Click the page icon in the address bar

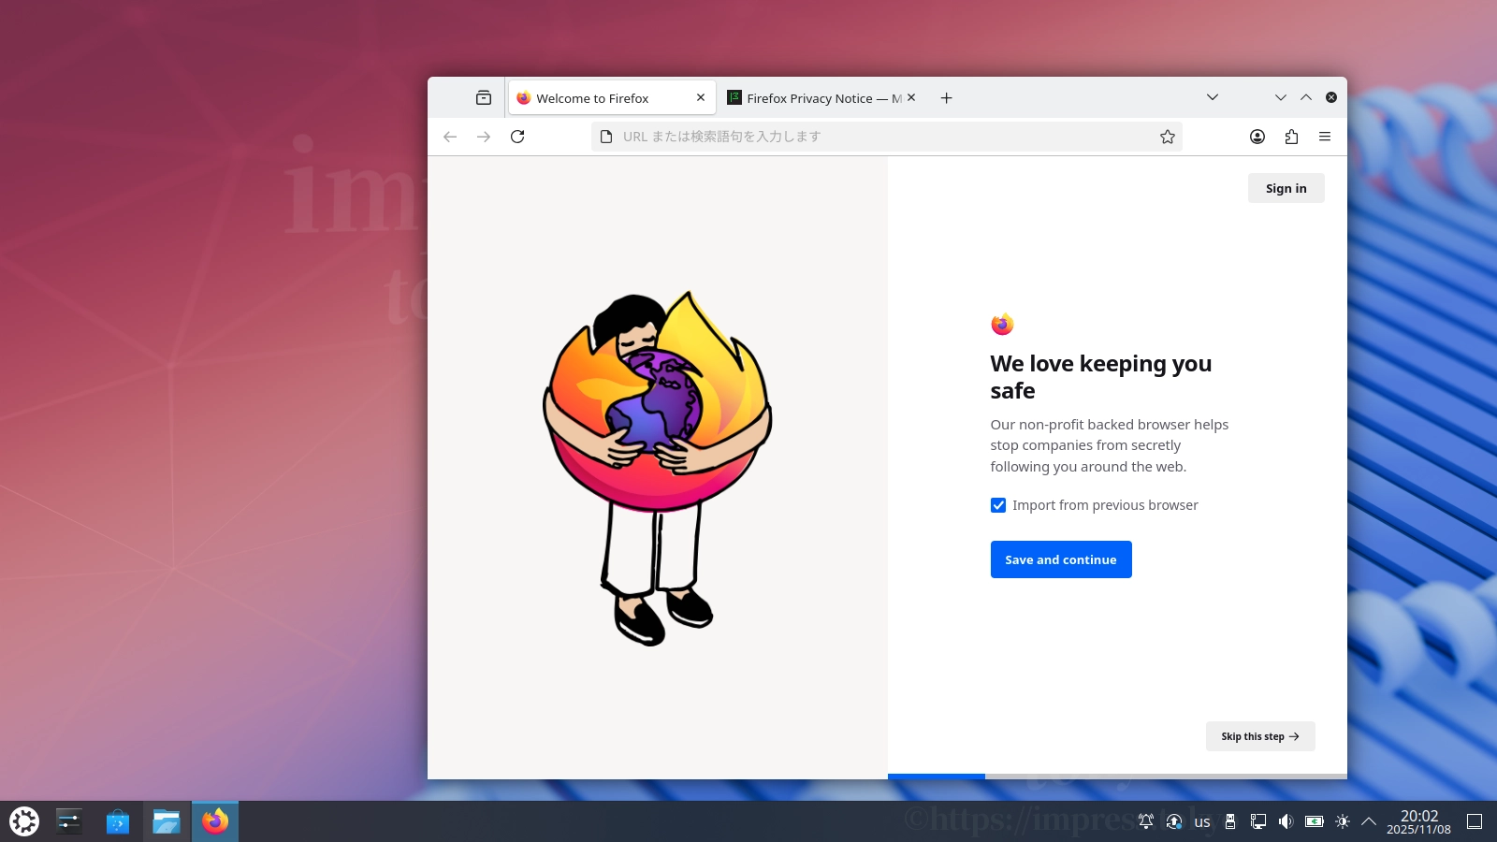tap(606, 137)
